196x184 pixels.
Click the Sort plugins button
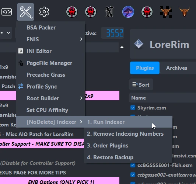point(141,85)
